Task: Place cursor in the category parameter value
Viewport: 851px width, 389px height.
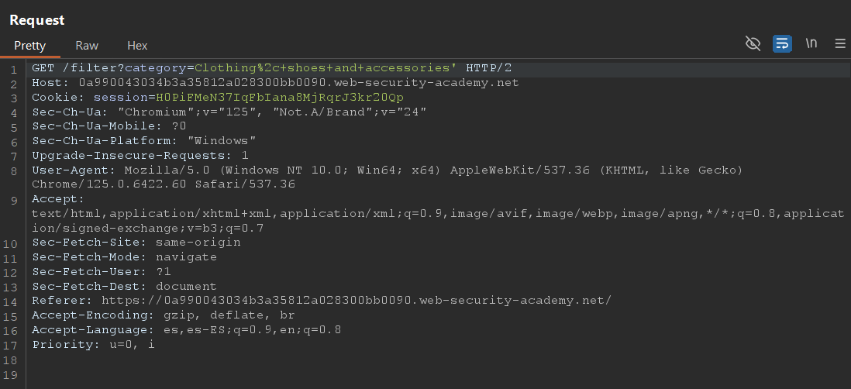Action: 325,68
